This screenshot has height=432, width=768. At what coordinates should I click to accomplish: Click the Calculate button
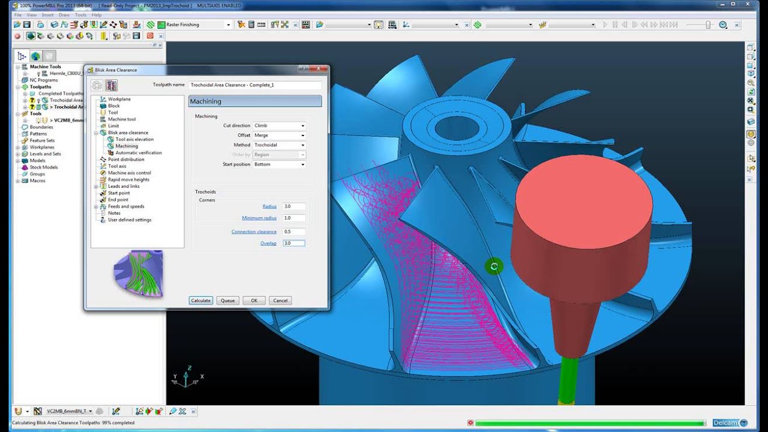pos(200,300)
